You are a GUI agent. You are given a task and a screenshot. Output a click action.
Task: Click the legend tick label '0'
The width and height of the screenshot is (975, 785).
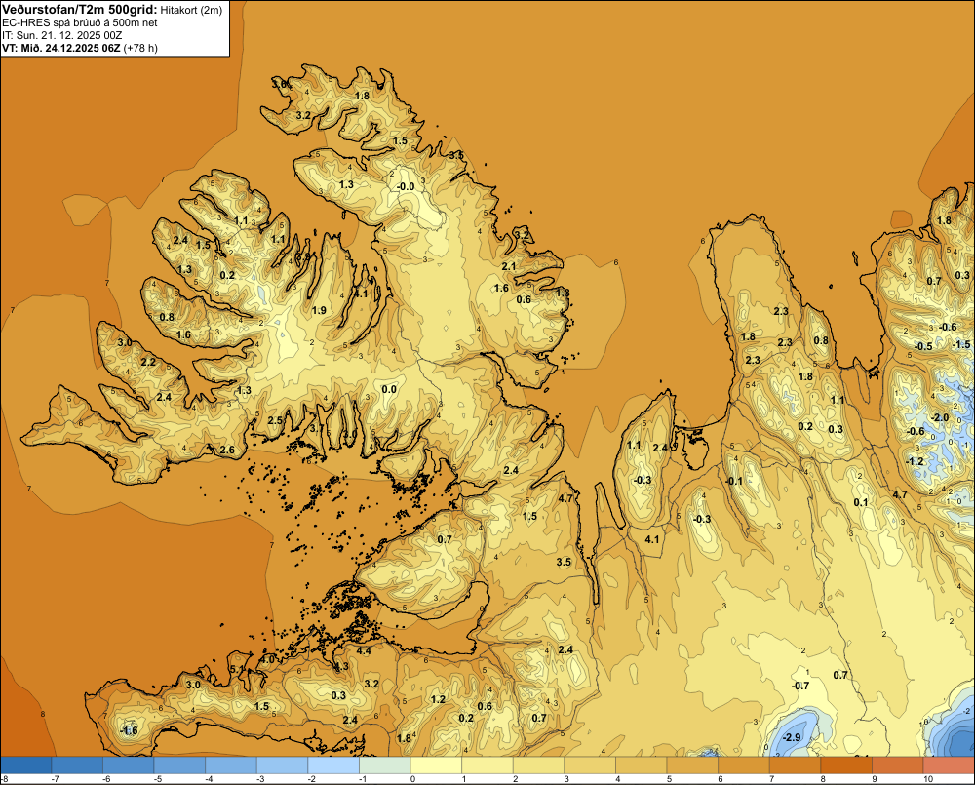tap(412, 779)
